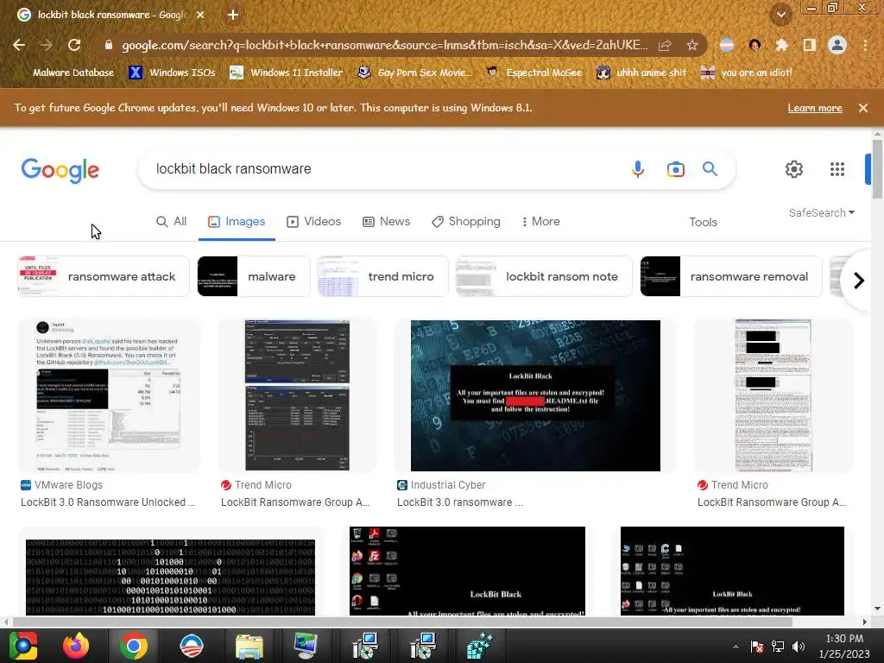Screen dimensions: 884x663
Task: Open the Tools filter options
Action: point(703,222)
